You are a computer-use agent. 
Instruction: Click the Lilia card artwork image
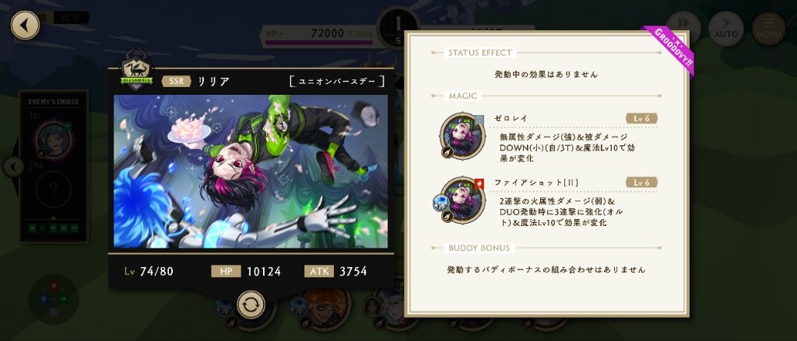251,171
